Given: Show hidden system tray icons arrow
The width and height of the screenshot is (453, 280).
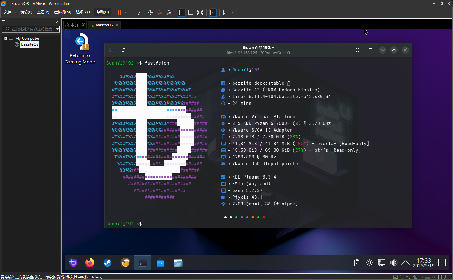Looking at the screenshot, I should [x=405, y=263].
